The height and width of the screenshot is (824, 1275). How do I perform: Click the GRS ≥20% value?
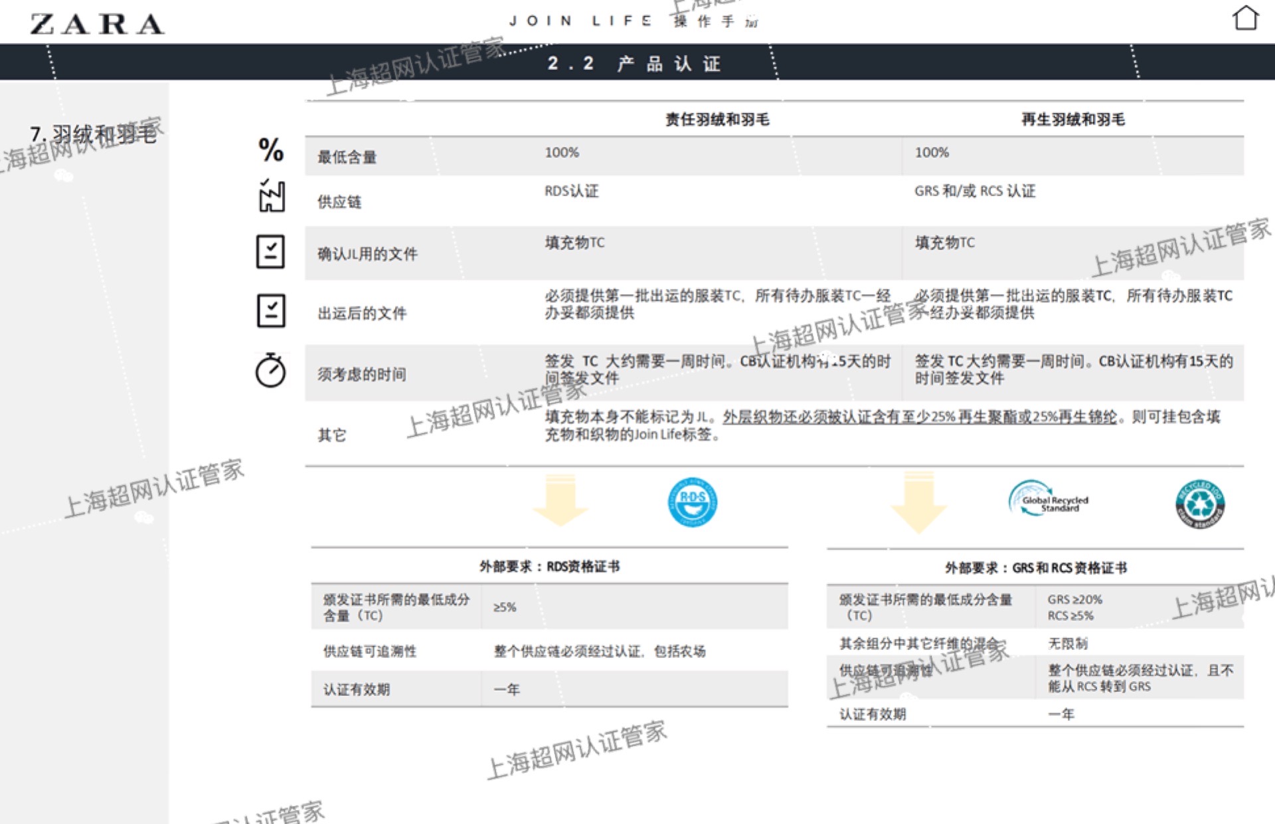point(1075,599)
